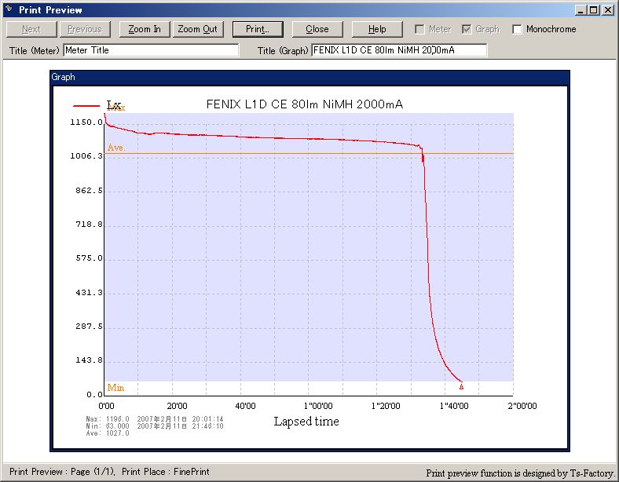Image resolution: width=619 pixels, height=482 pixels.
Task: Click the 1150.0 Y-axis value
Action: (86, 122)
